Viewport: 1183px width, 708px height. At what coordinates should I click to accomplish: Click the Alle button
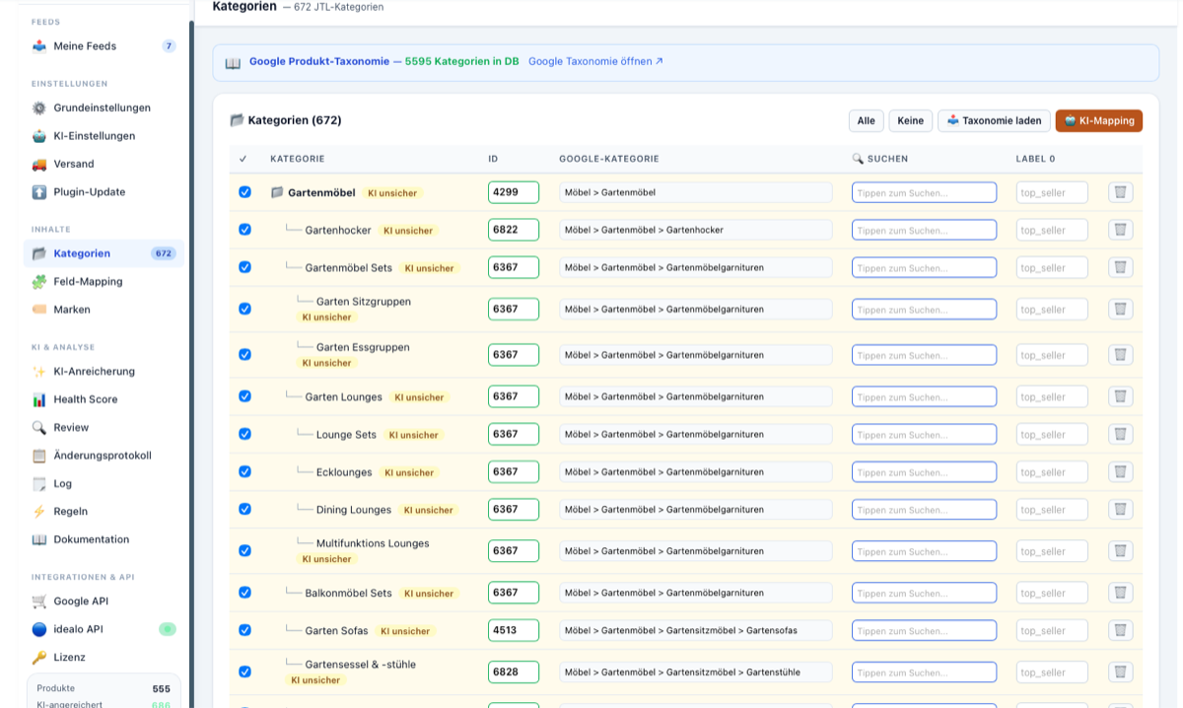(866, 121)
